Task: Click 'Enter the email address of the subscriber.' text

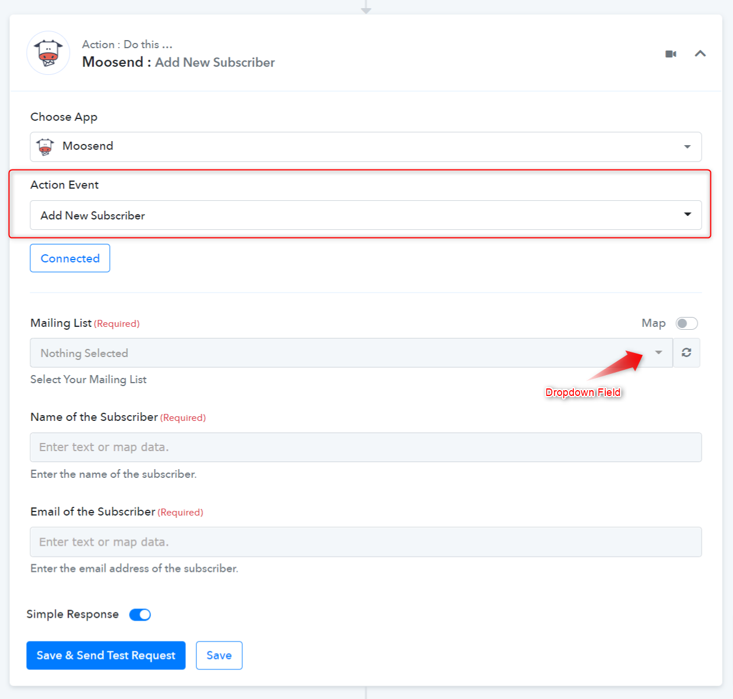Action: (134, 568)
